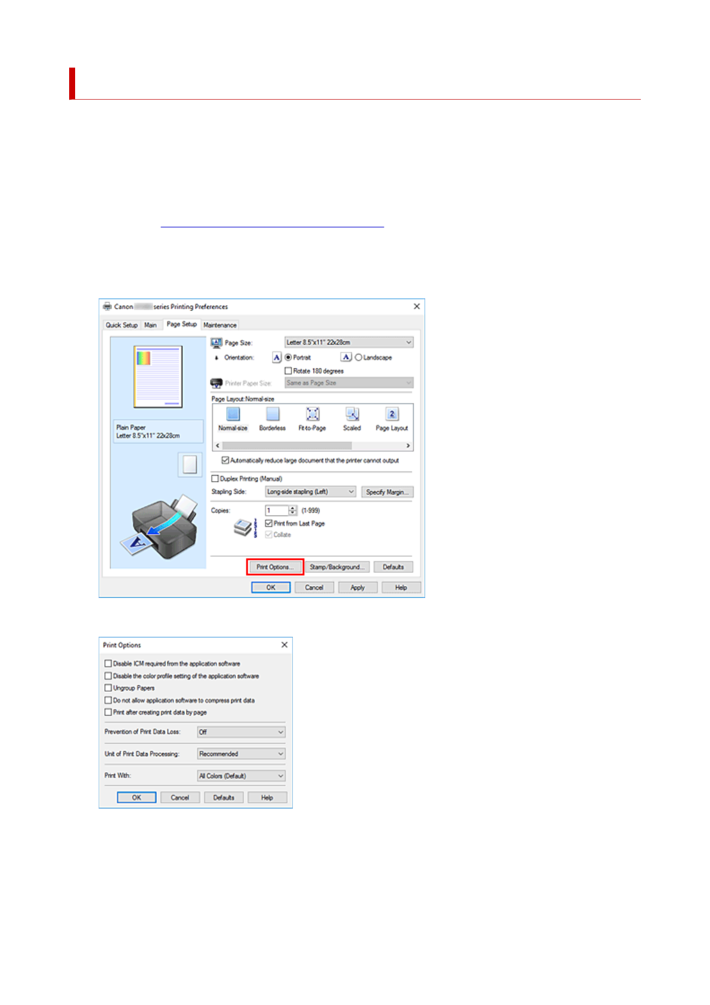Image resolution: width=710 pixels, height=1005 pixels.
Task: Switch to the Quick Setup tab
Action: (x=122, y=325)
